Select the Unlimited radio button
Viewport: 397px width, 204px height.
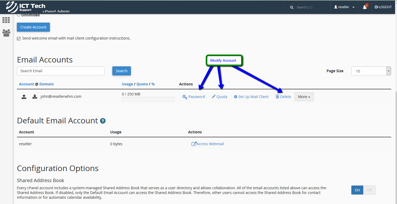pos(19,15)
